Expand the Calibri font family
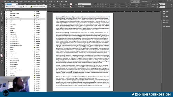 pyautogui.click(x=9, y=21)
